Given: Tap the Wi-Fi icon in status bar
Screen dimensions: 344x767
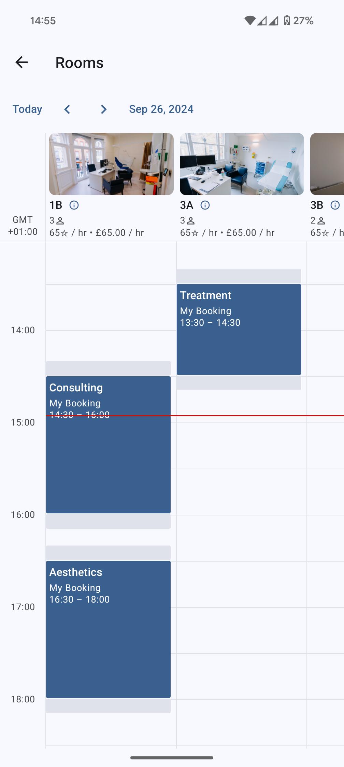Looking at the screenshot, I should click(250, 21).
